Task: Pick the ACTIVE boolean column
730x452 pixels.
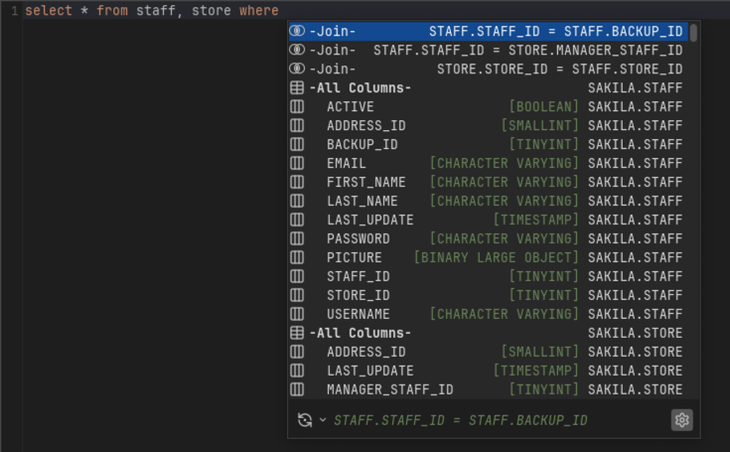Action: 351,107
